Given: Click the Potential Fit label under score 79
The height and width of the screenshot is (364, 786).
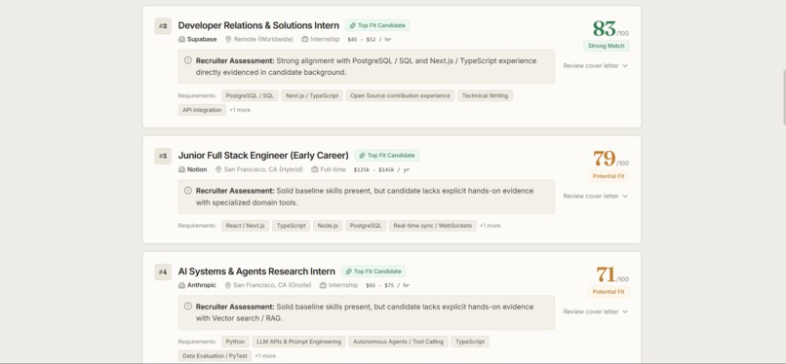Looking at the screenshot, I should [609, 176].
